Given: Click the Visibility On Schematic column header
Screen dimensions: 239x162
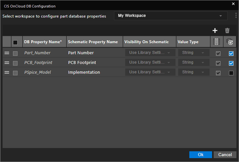Looking at the screenshot, I should (x=149, y=42).
